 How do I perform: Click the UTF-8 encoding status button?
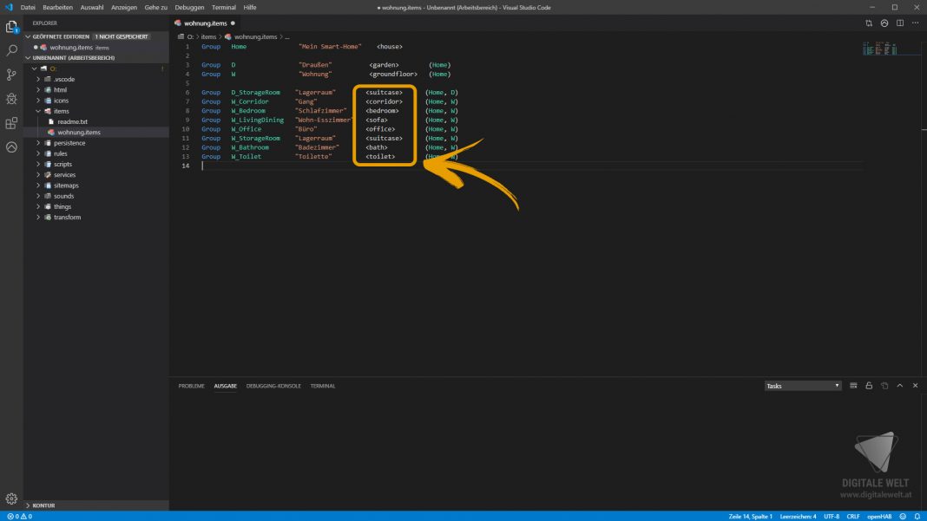click(x=831, y=516)
